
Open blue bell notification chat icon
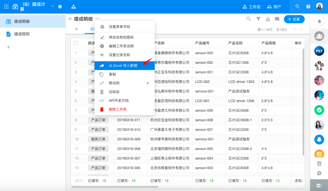point(319,140)
